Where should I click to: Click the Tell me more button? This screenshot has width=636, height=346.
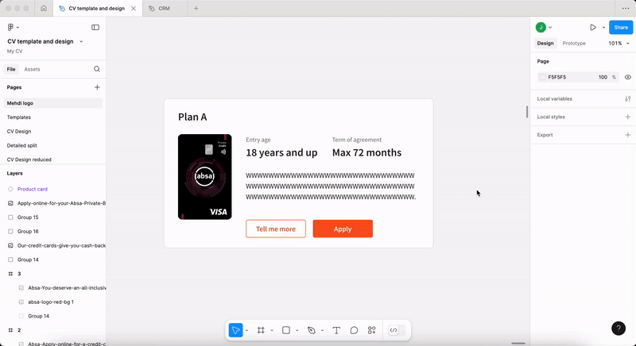[276, 229]
